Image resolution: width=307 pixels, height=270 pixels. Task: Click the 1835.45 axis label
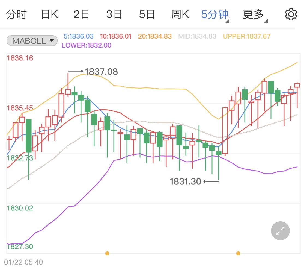(x=20, y=108)
